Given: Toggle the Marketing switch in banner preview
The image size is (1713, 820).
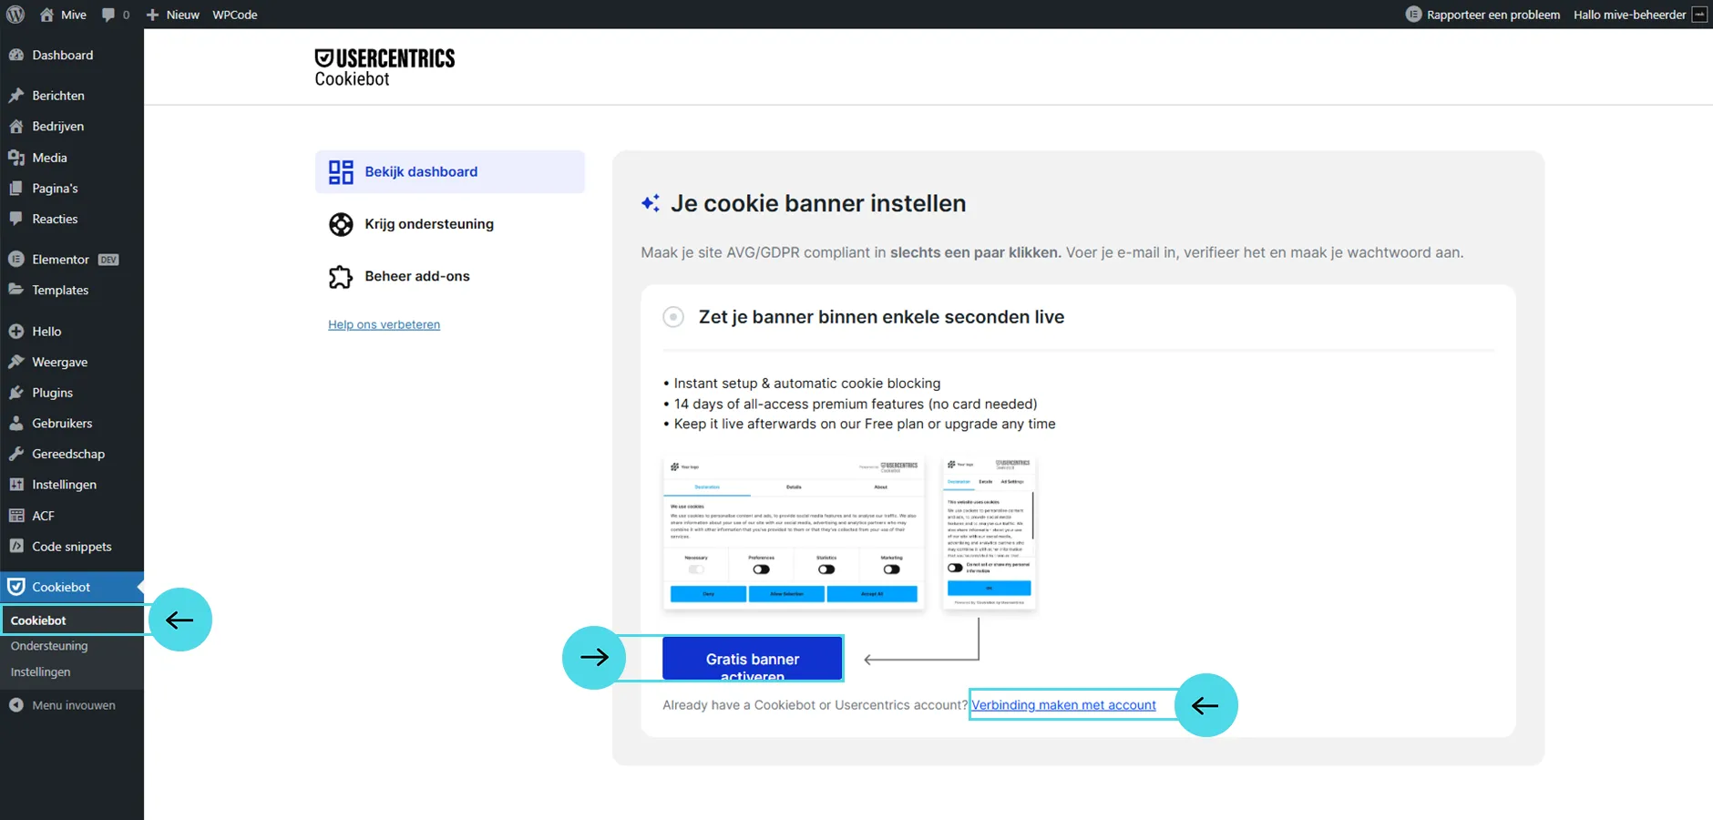Looking at the screenshot, I should pyautogui.click(x=891, y=569).
